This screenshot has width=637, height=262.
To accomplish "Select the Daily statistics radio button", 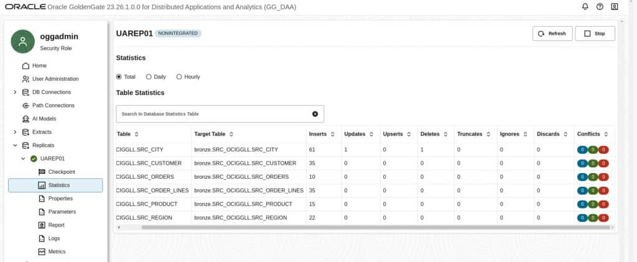I will [x=149, y=77].
